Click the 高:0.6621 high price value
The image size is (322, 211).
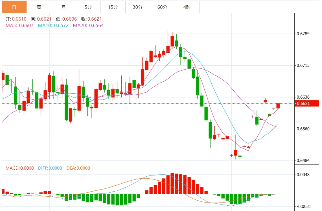pos(41,19)
